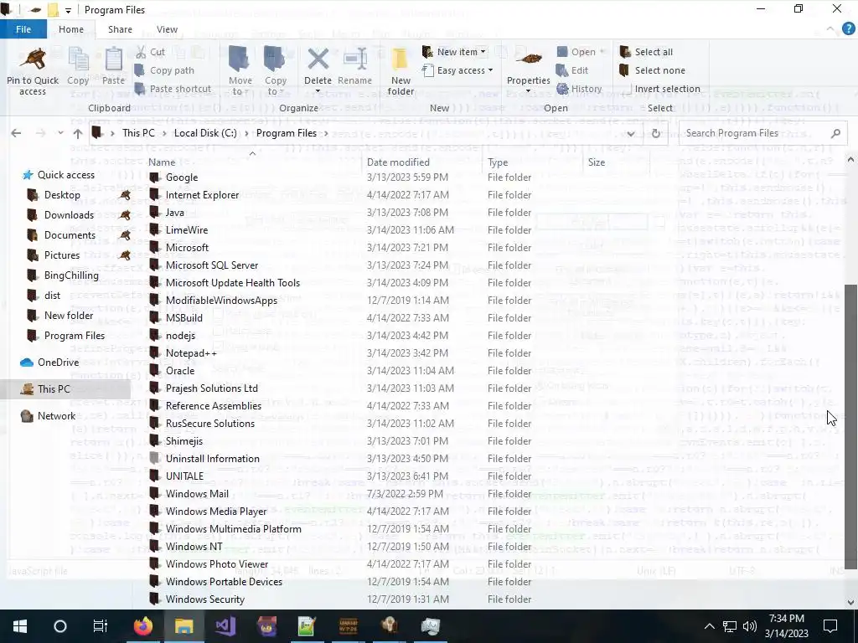Sort by the Type column header
This screenshot has height=643, width=858.
[498, 162]
